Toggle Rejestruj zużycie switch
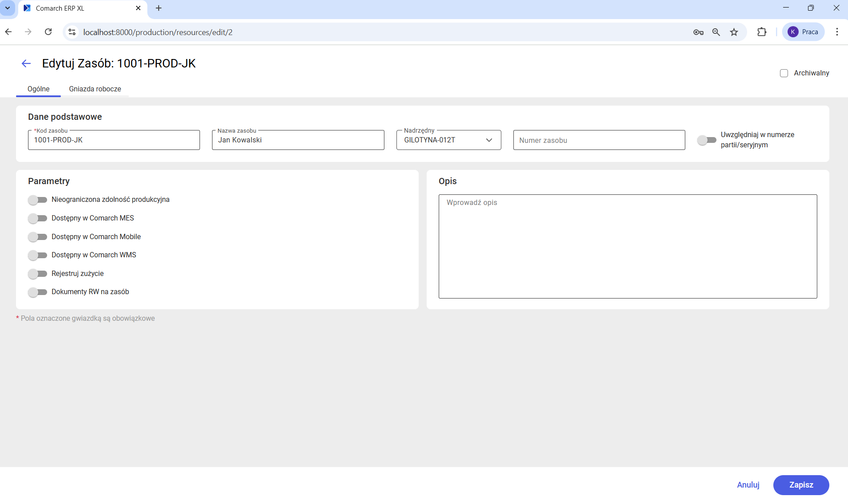 coord(37,274)
